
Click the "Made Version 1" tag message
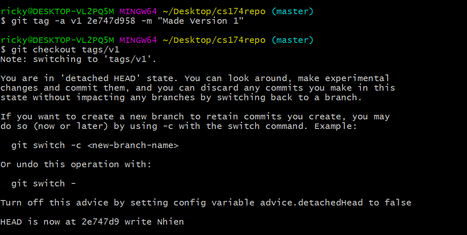coord(201,21)
